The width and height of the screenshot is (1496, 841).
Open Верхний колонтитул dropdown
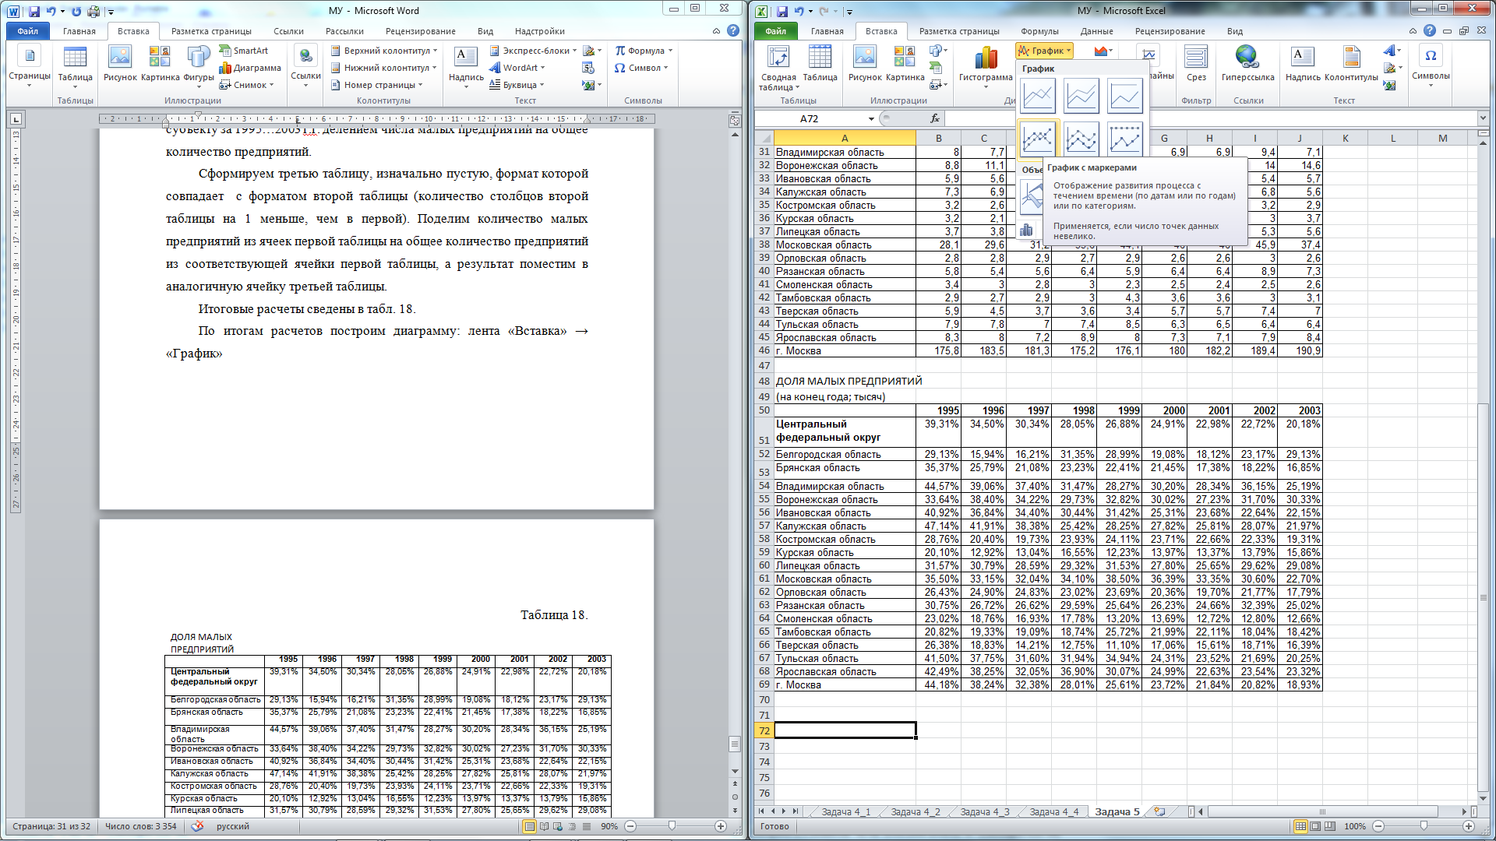coord(384,51)
